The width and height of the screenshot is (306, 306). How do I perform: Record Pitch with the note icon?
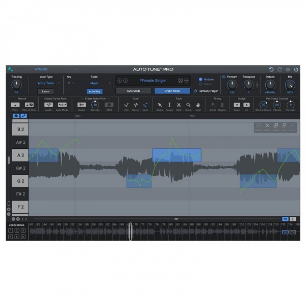[x=15, y=105]
